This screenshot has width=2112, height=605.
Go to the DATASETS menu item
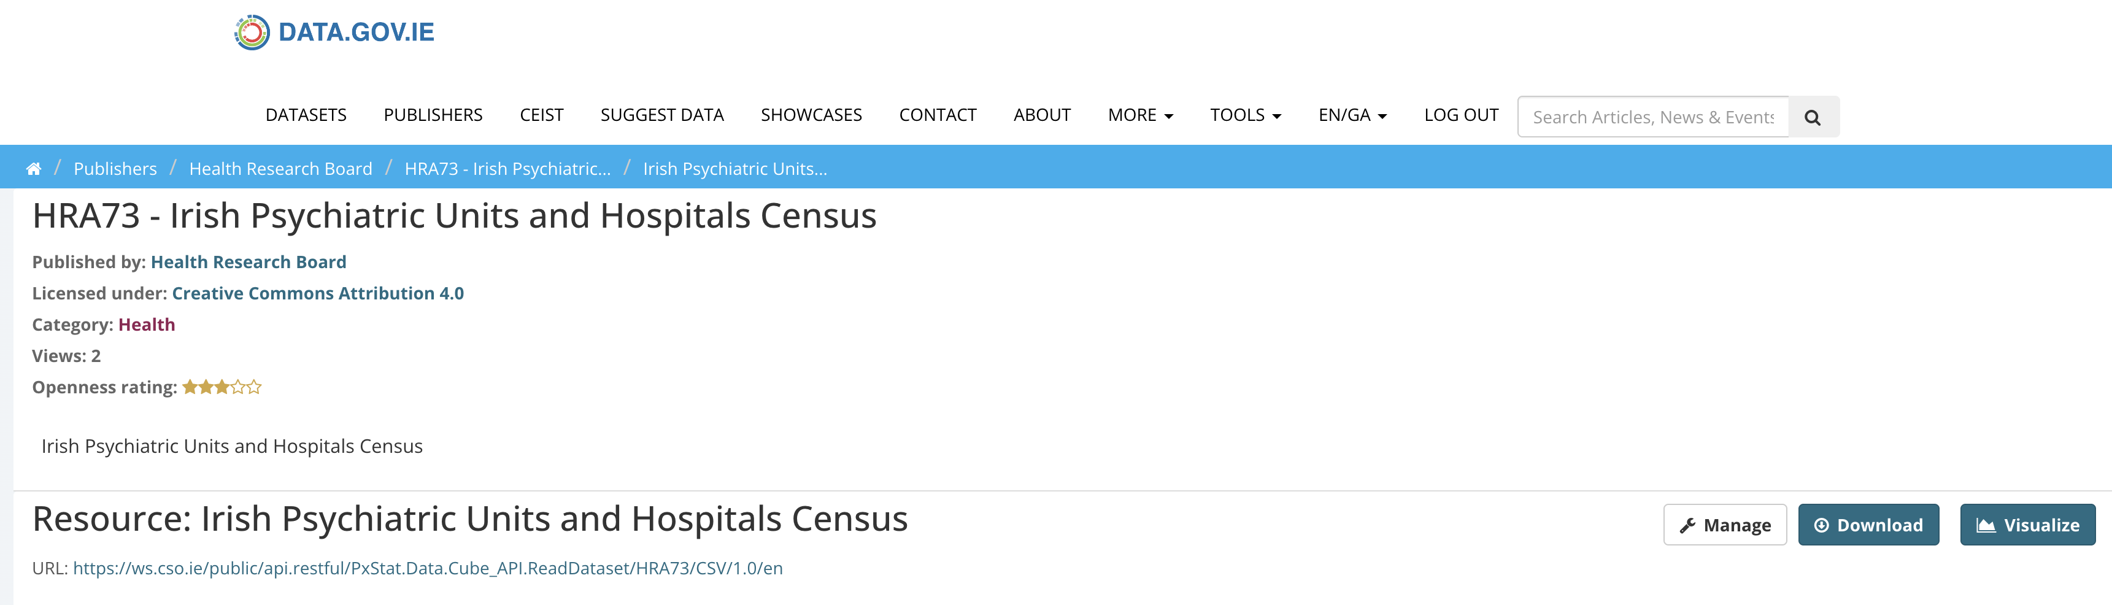(x=306, y=115)
